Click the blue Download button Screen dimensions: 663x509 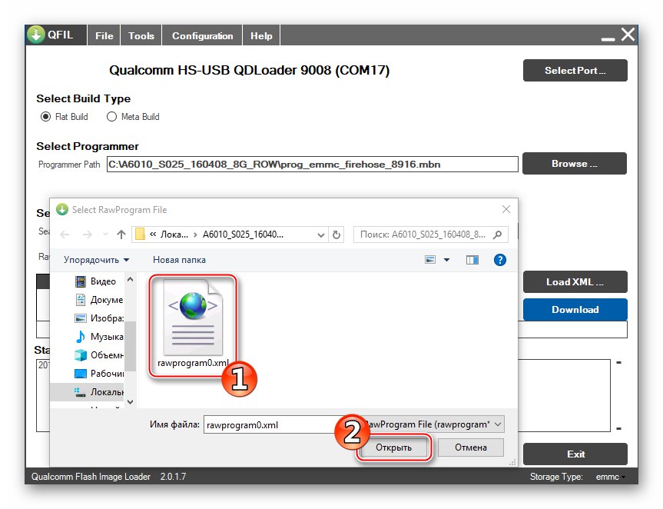coord(575,310)
